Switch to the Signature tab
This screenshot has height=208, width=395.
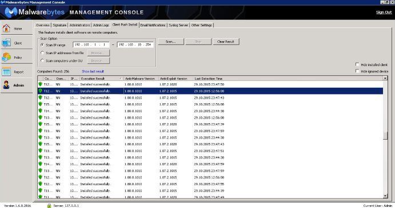59,25
